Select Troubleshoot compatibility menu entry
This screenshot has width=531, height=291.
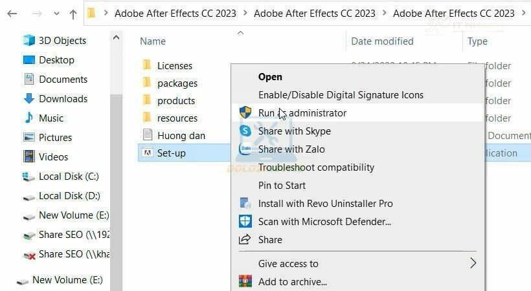point(316,167)
